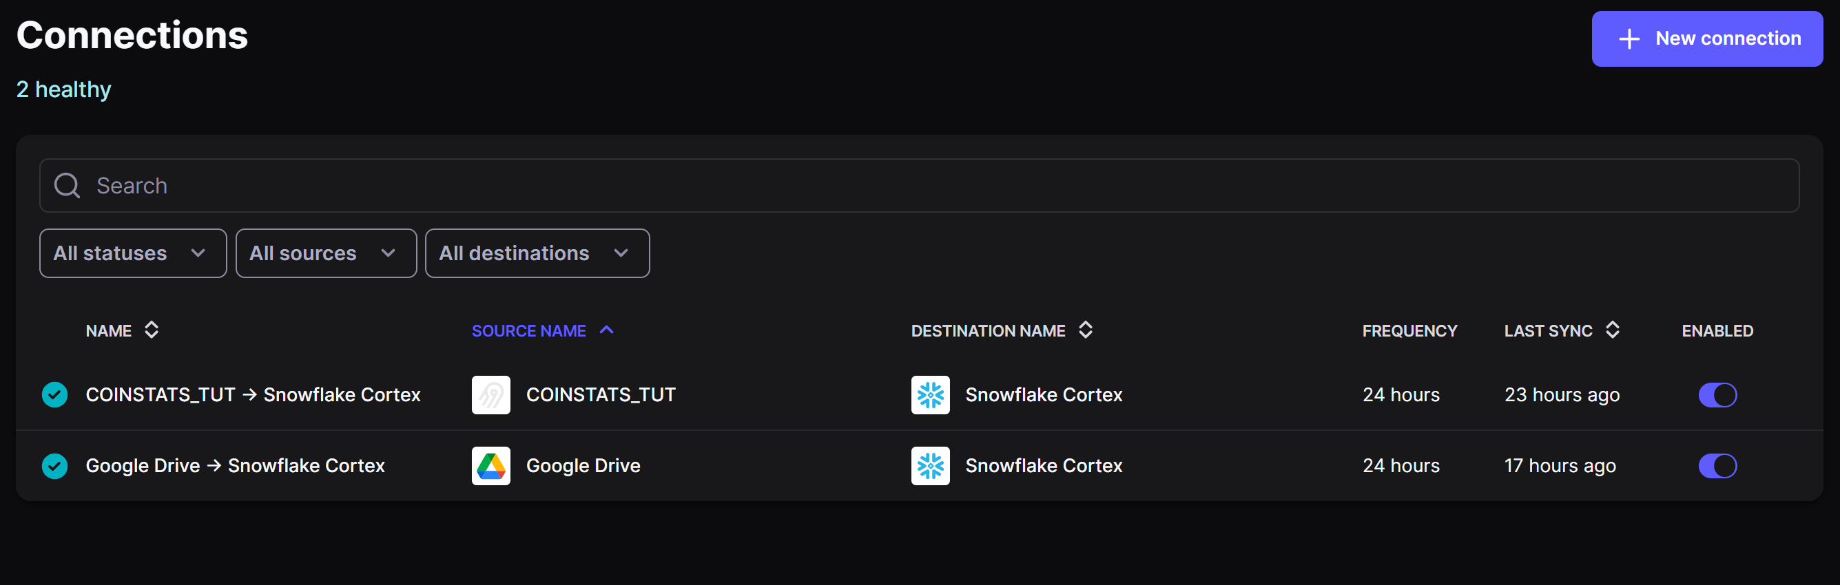Click the Google Drive source icon
The width and height of the screenshot is (1840, 585).
[x=490, y=465]
